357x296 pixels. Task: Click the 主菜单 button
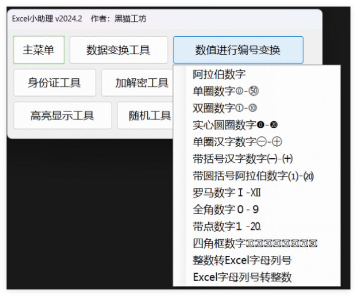39,50
